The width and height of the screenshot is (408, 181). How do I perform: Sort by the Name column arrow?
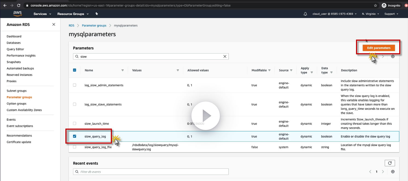[123, 70]
